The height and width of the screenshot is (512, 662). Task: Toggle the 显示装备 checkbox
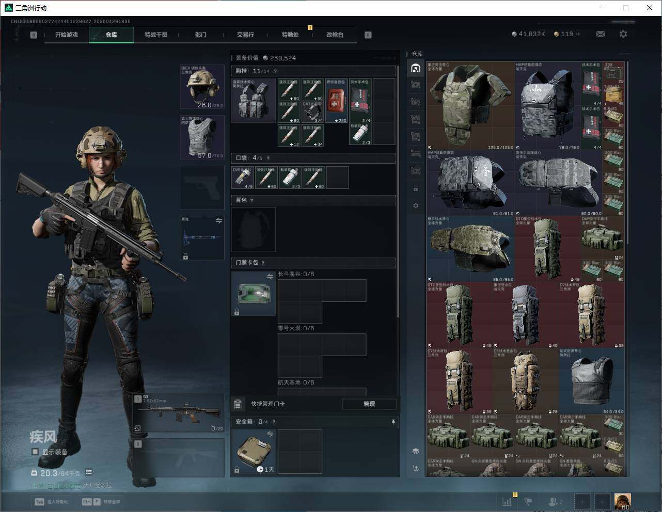pos(35,452)
